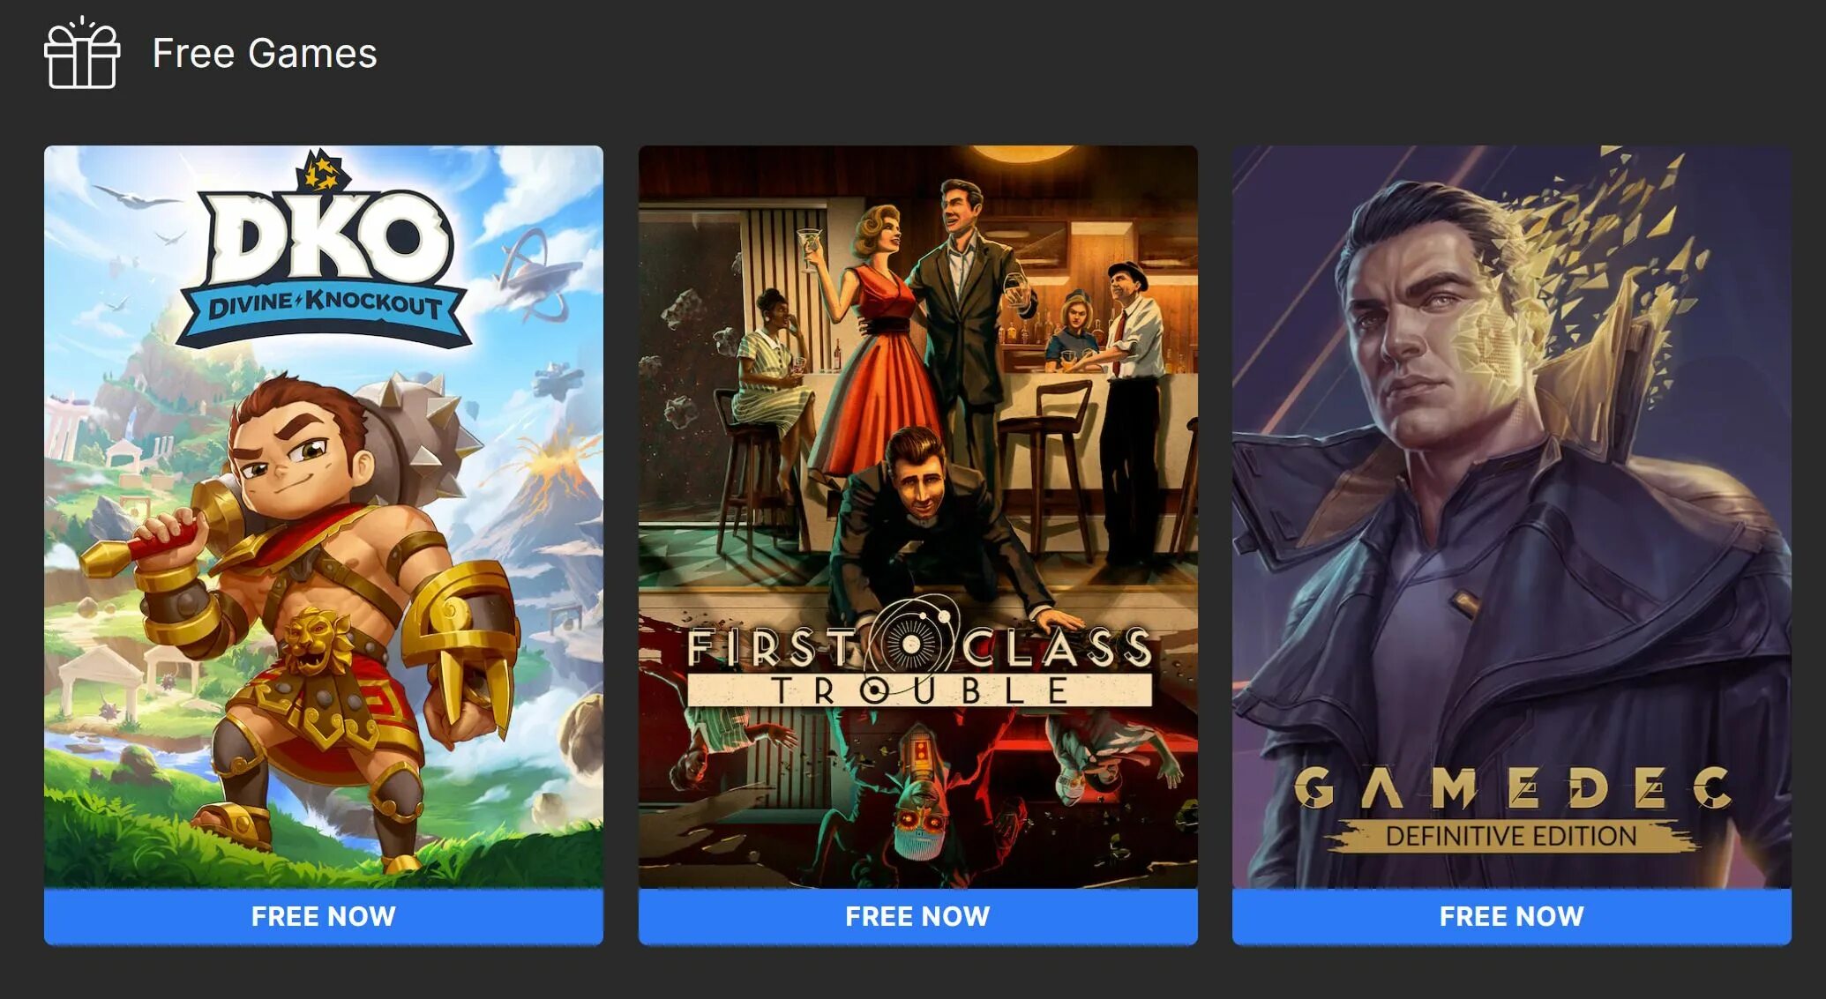Click the Free Games heading
1826x999 pixels.
[265, 54]
